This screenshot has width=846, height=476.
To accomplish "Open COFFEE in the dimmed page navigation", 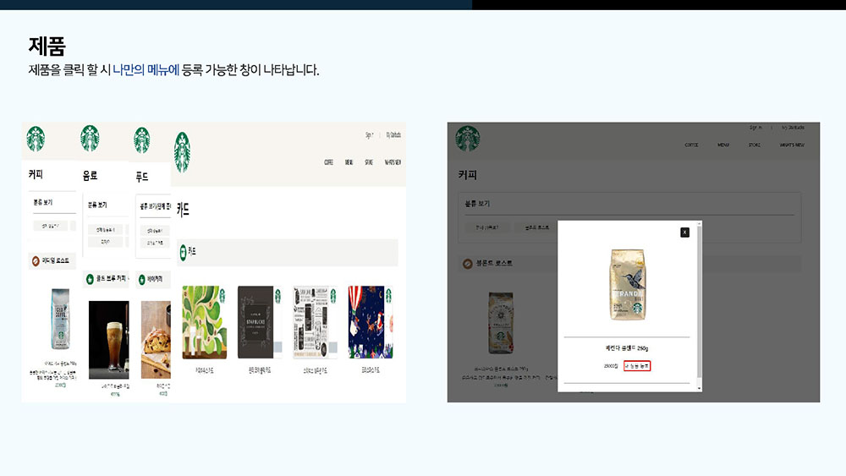I will (692, 145).
